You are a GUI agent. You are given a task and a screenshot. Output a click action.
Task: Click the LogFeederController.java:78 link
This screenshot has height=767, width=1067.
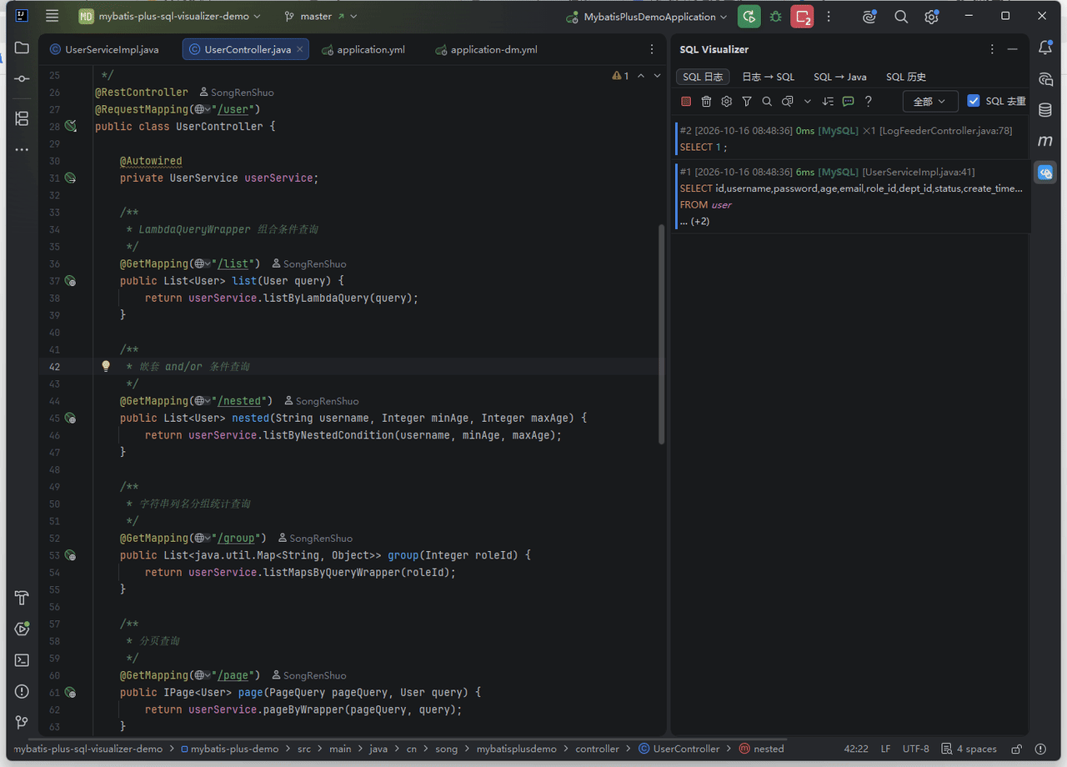point(945,131)
